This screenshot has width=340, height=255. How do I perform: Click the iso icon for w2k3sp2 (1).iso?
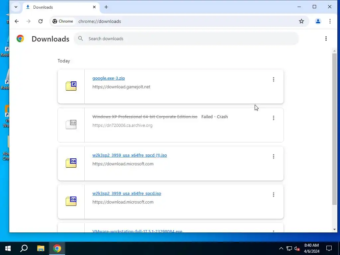coord(71,163)
